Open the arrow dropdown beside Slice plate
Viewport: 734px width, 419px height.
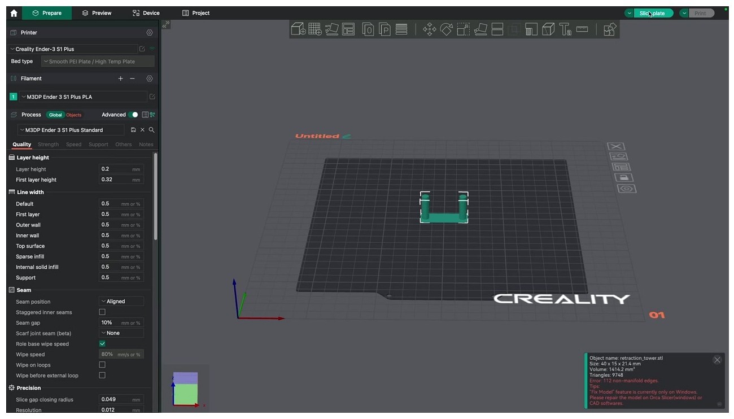pos(630,13)
